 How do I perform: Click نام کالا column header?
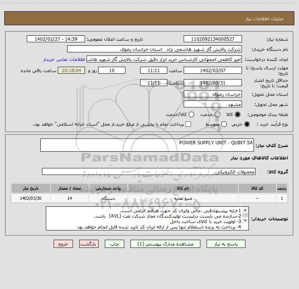coord(183,188)
